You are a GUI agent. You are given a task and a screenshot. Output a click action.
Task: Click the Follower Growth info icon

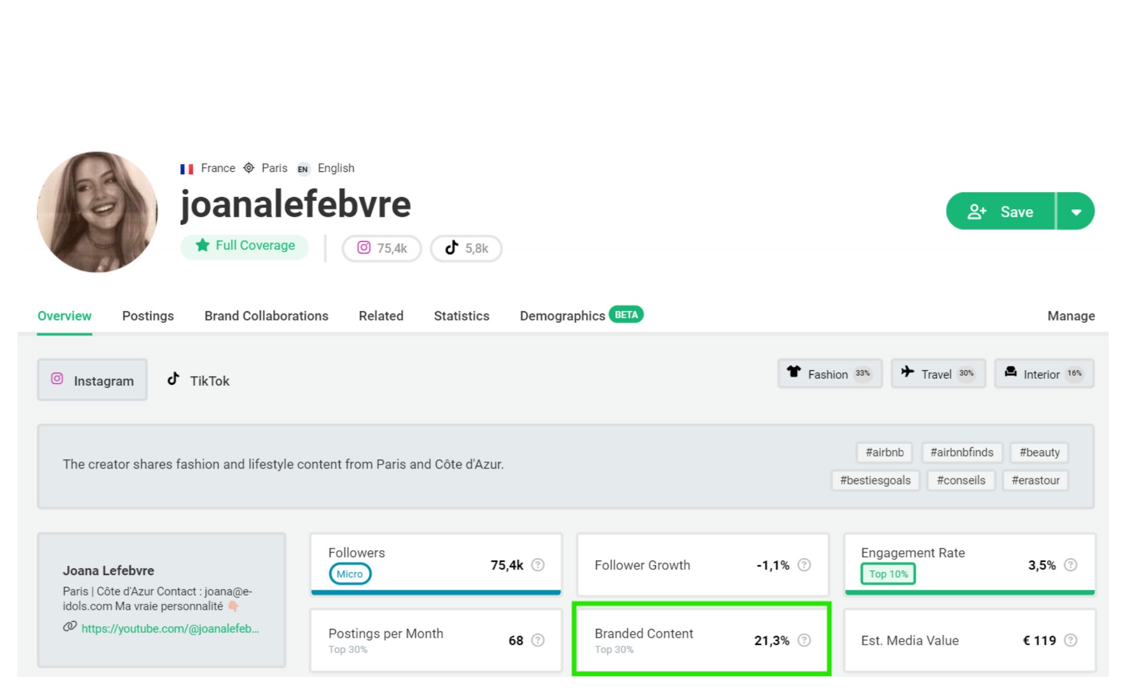tap(804, 565)
